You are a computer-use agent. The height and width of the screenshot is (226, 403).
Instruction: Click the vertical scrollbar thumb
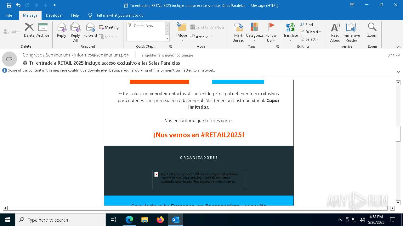[x=398, y=134]
